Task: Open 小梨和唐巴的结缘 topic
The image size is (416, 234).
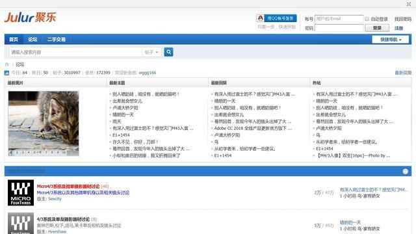Action: (146, 155)
